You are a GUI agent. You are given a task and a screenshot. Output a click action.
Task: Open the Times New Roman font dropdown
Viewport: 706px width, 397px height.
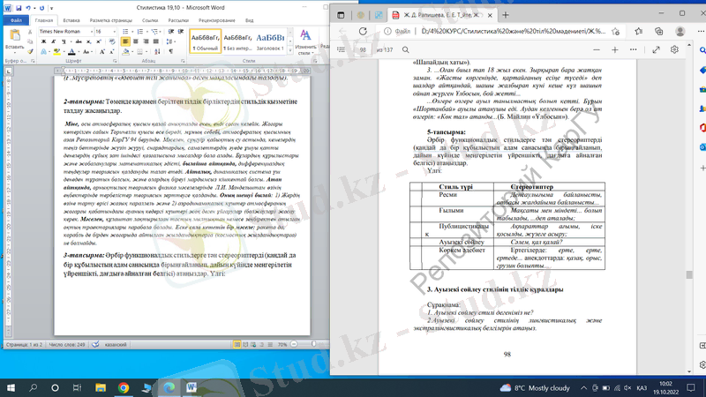[90, 31]
